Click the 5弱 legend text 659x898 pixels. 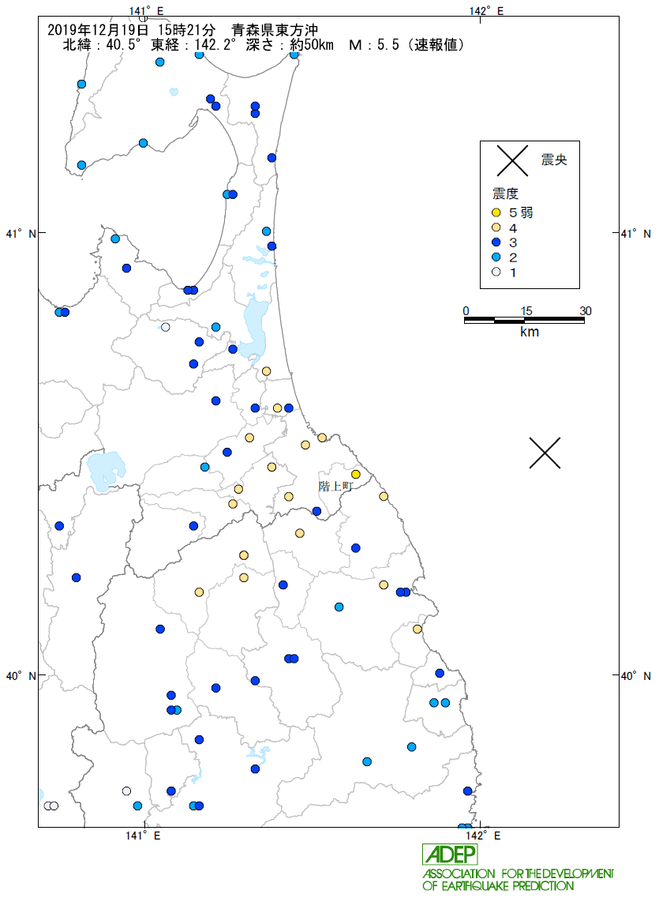(x=521, y=212)
